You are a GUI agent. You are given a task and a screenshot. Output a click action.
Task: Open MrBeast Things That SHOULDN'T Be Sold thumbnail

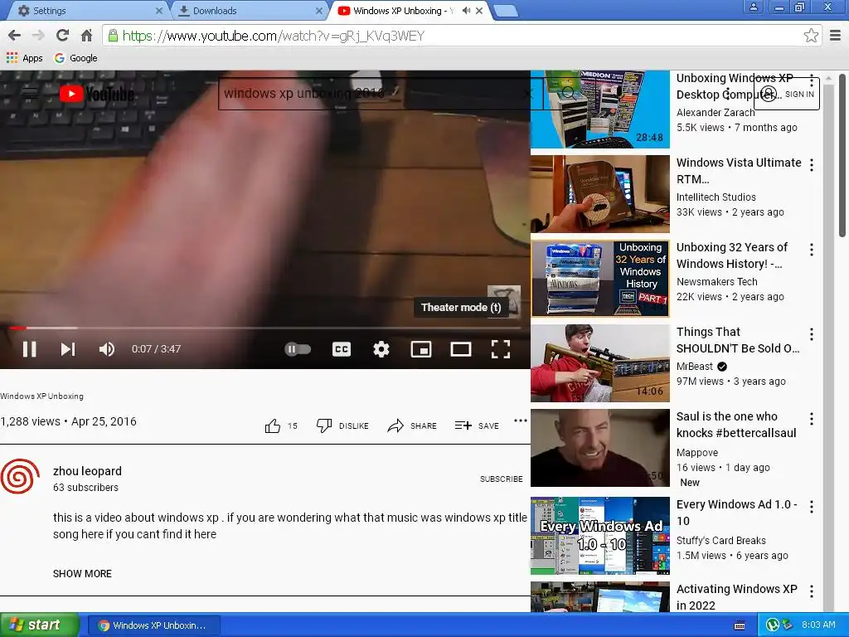(x=600, y=363)
